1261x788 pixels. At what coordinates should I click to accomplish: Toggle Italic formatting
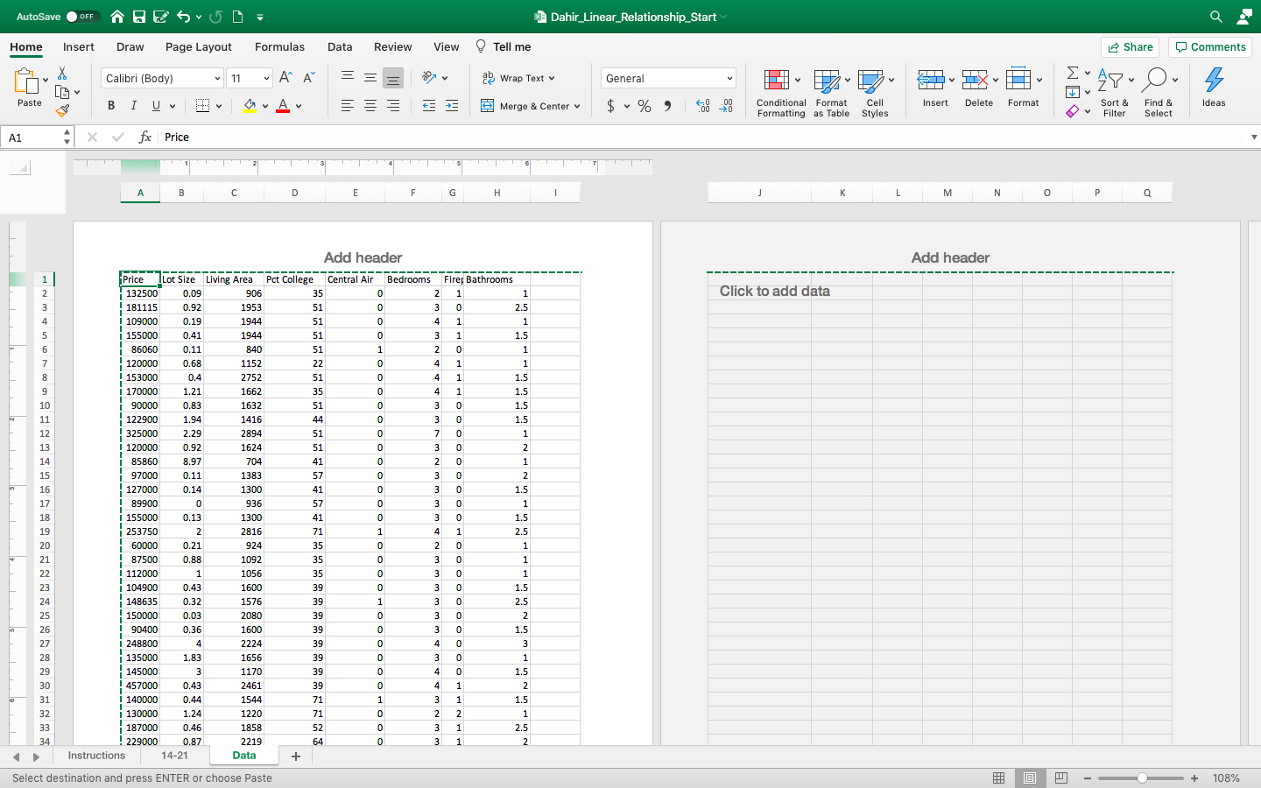coord(133,106)
